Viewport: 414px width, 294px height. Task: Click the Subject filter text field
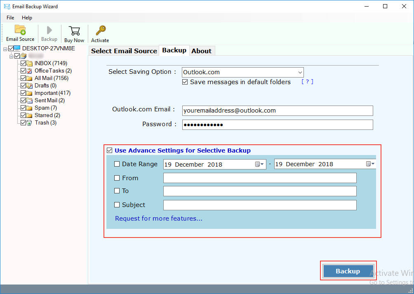pyautogui.click(x=260, y=205)
